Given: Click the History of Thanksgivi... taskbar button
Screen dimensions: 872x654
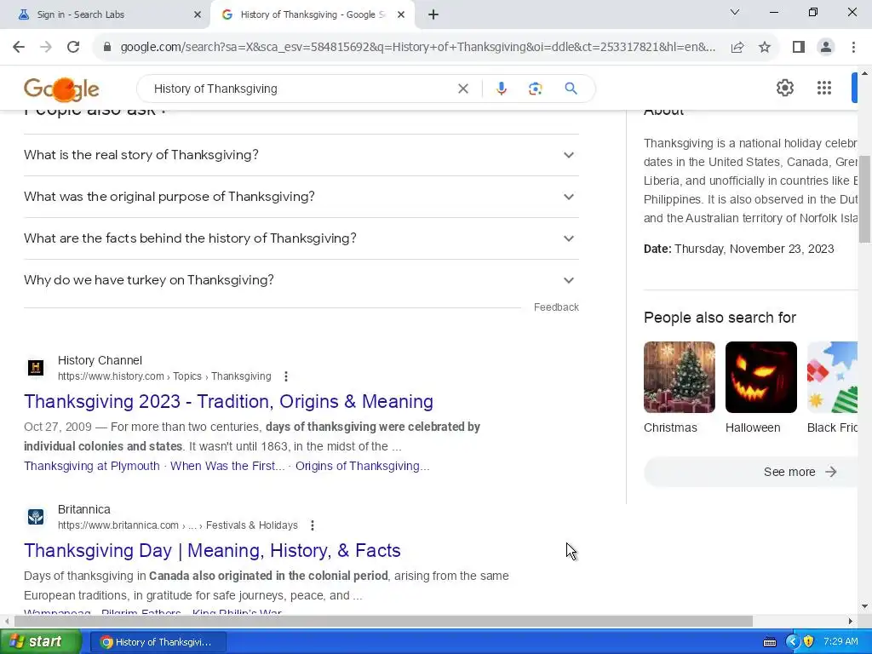Looking at the screenshot, I should pyautogui.click(x=158, y=642).
